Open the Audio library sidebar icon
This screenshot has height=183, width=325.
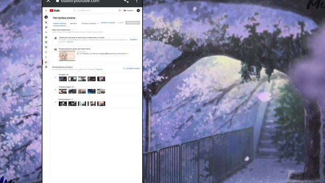(x=46, y=67)
